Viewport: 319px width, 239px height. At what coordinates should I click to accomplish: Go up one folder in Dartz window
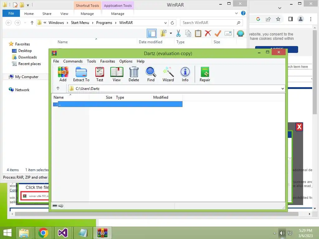(x=58, y=88)
